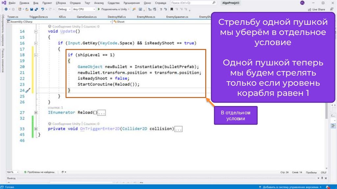This screenshot has height=189, width=337.
Task: Click the screwdriver quick-action icon on line 24
Action: 28,90
